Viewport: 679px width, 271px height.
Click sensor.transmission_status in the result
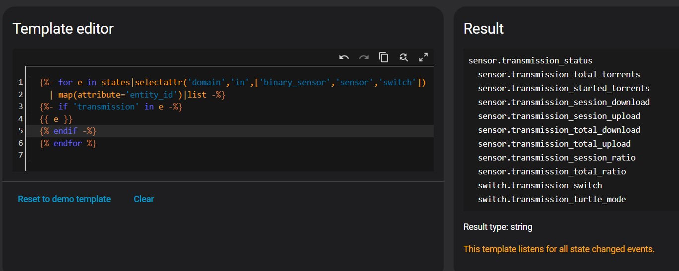point(530,61)
